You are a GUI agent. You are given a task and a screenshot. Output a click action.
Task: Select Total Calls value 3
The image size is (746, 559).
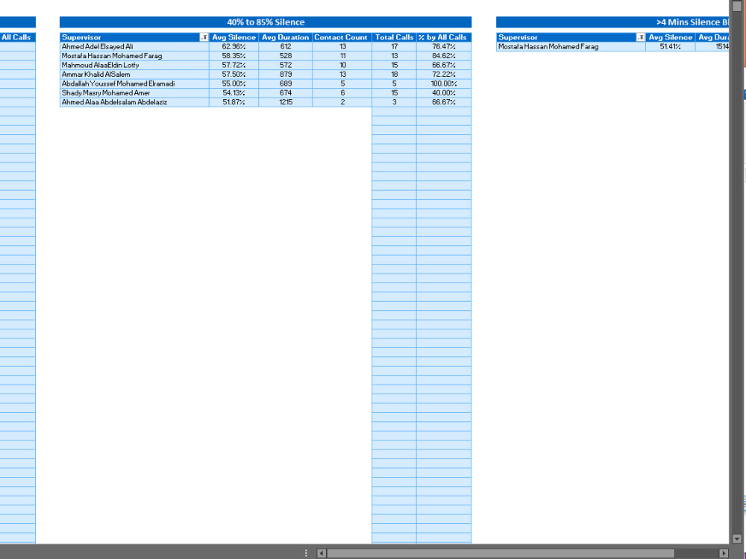coord(394,102)
